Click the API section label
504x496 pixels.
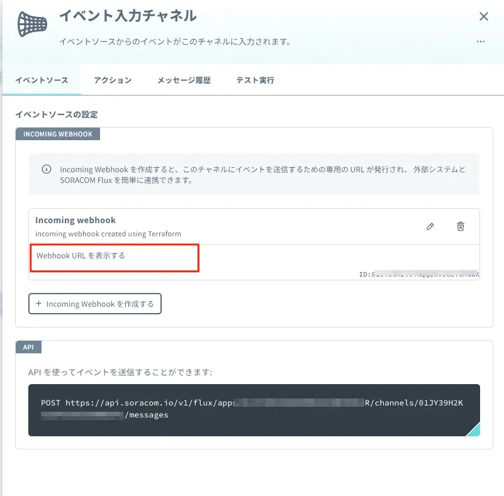click(x=28, y=347)
